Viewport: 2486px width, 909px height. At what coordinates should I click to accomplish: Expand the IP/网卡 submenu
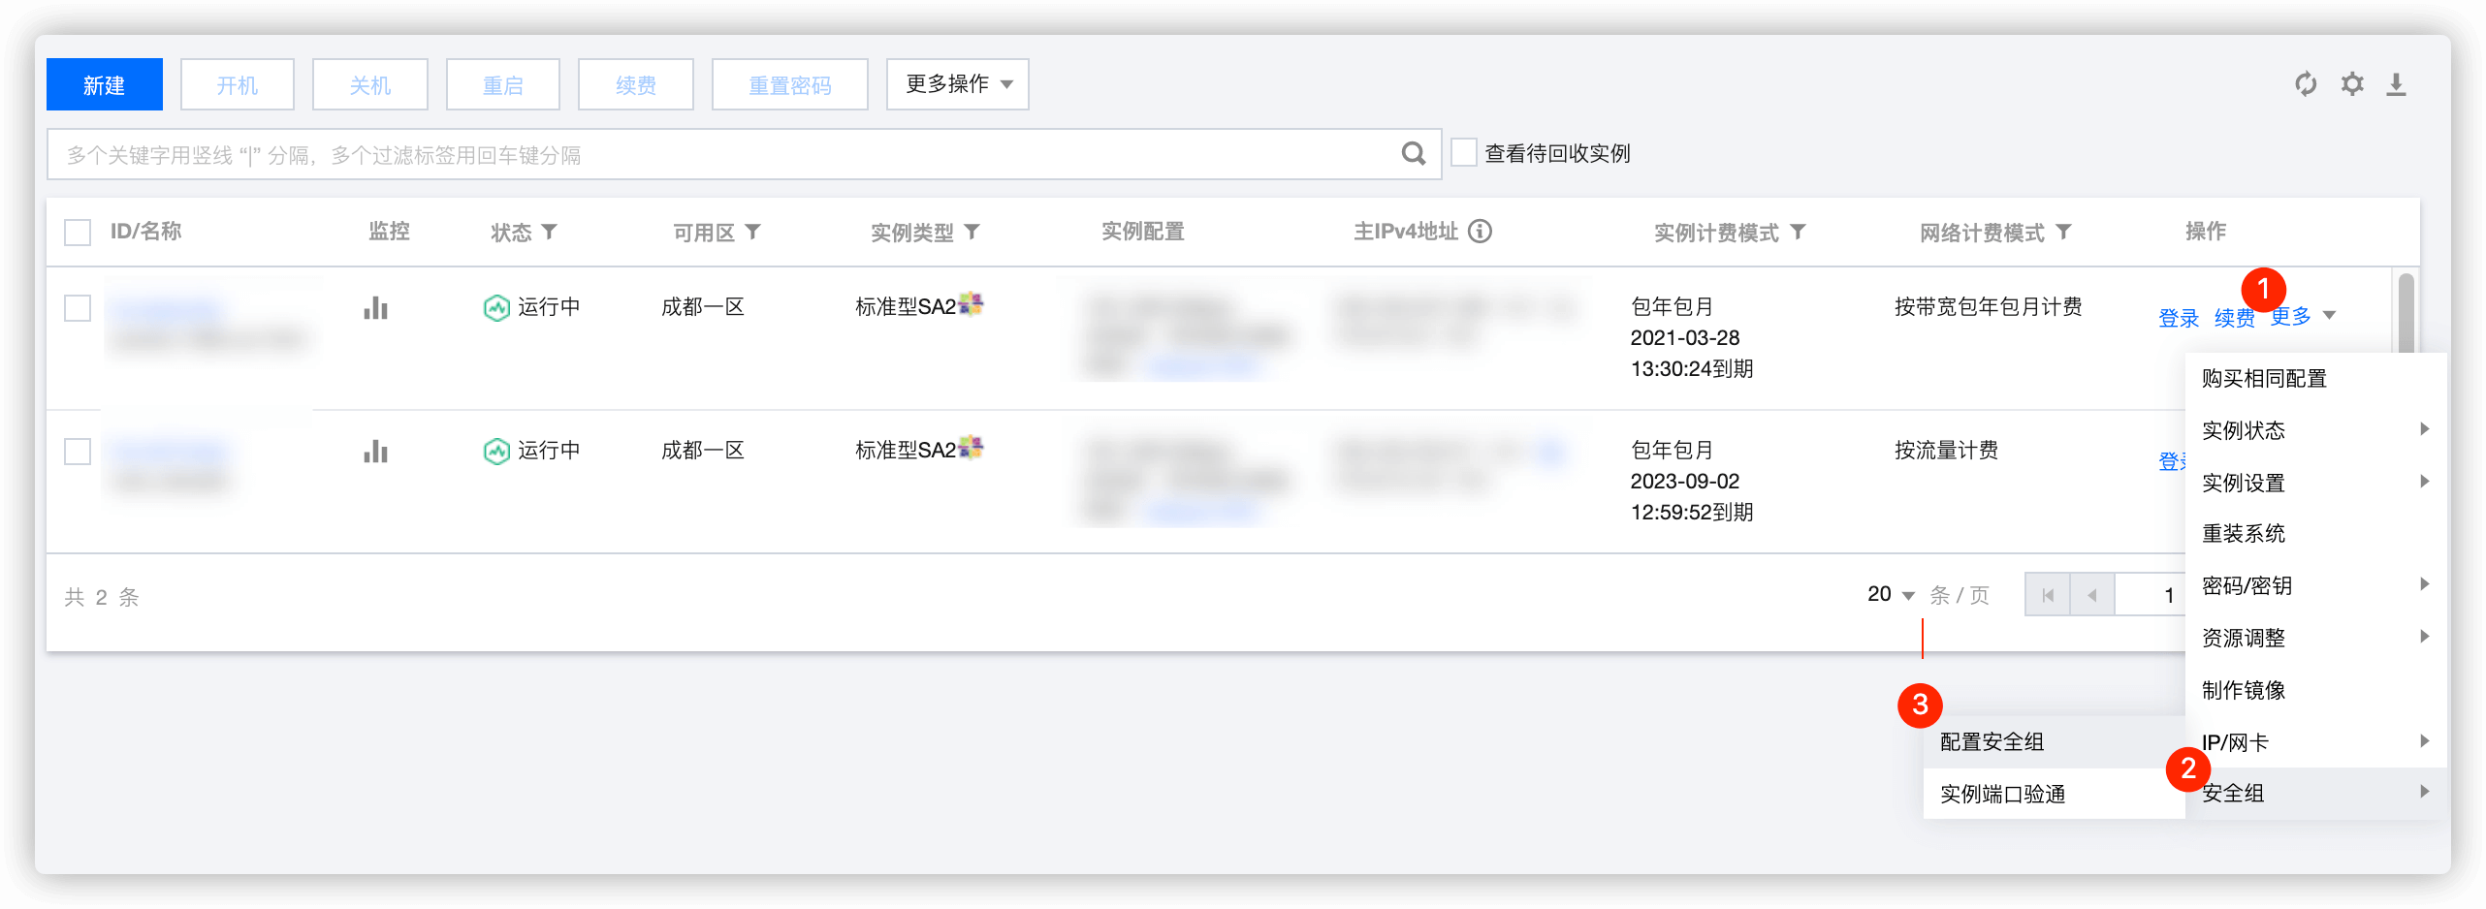click(x=2315, y=742)
